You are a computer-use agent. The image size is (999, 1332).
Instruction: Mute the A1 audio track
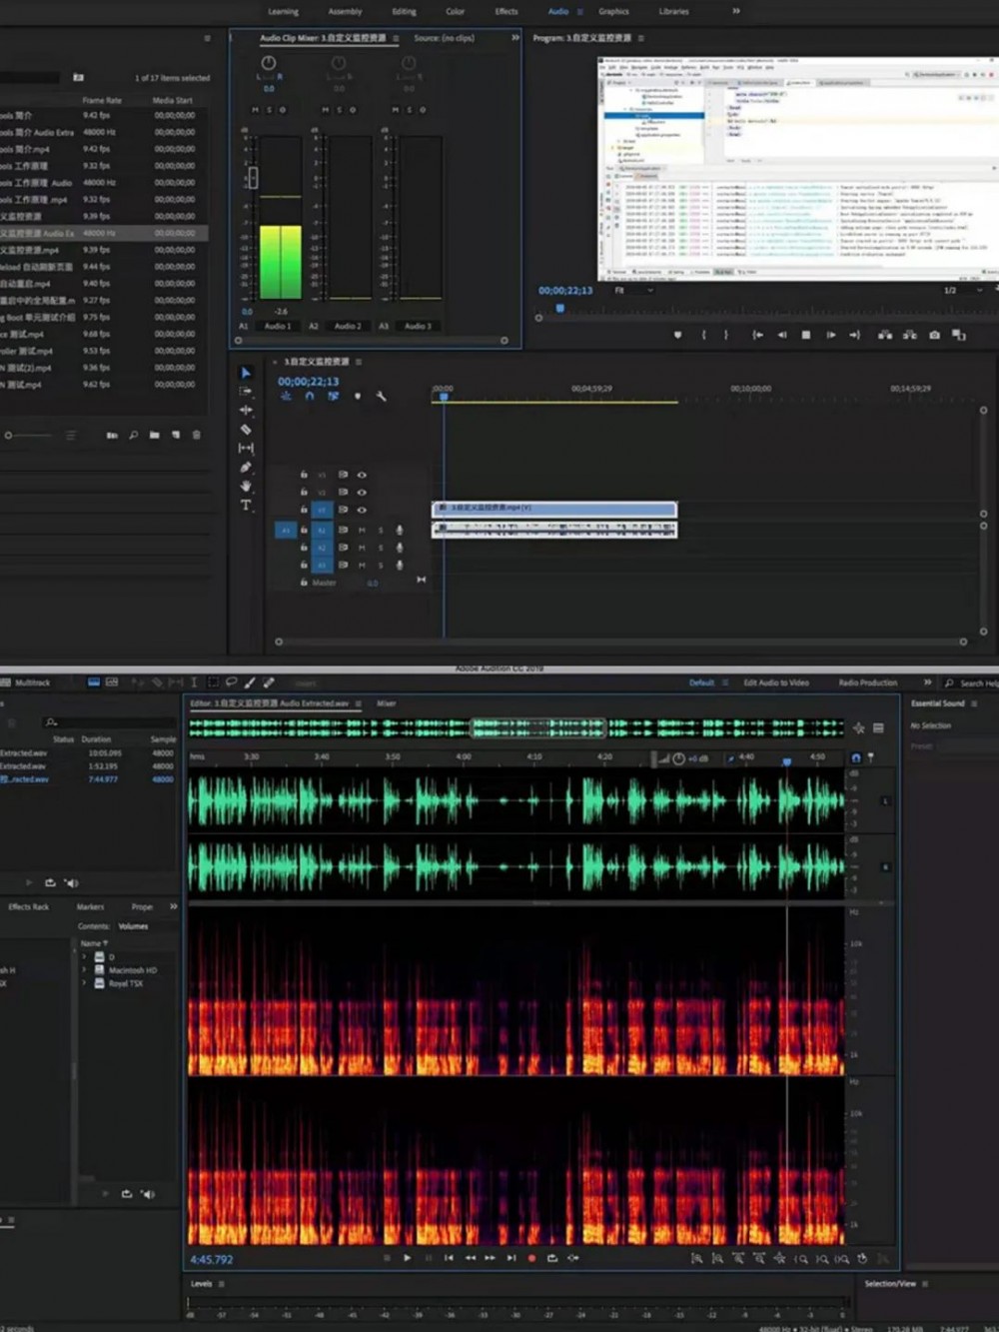point(362,530)
